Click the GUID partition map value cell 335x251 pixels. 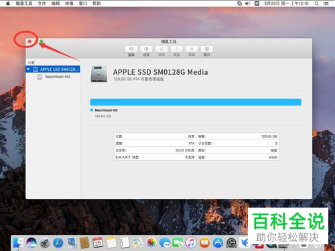185,150
